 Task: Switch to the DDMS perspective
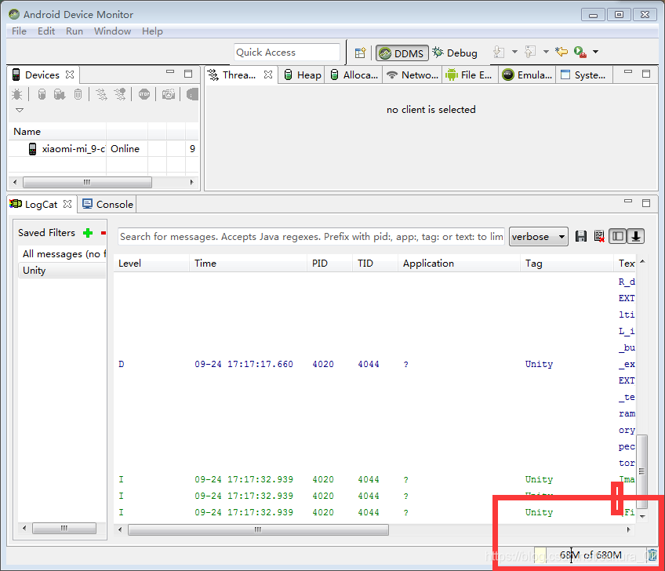click(x=402, y=53)
